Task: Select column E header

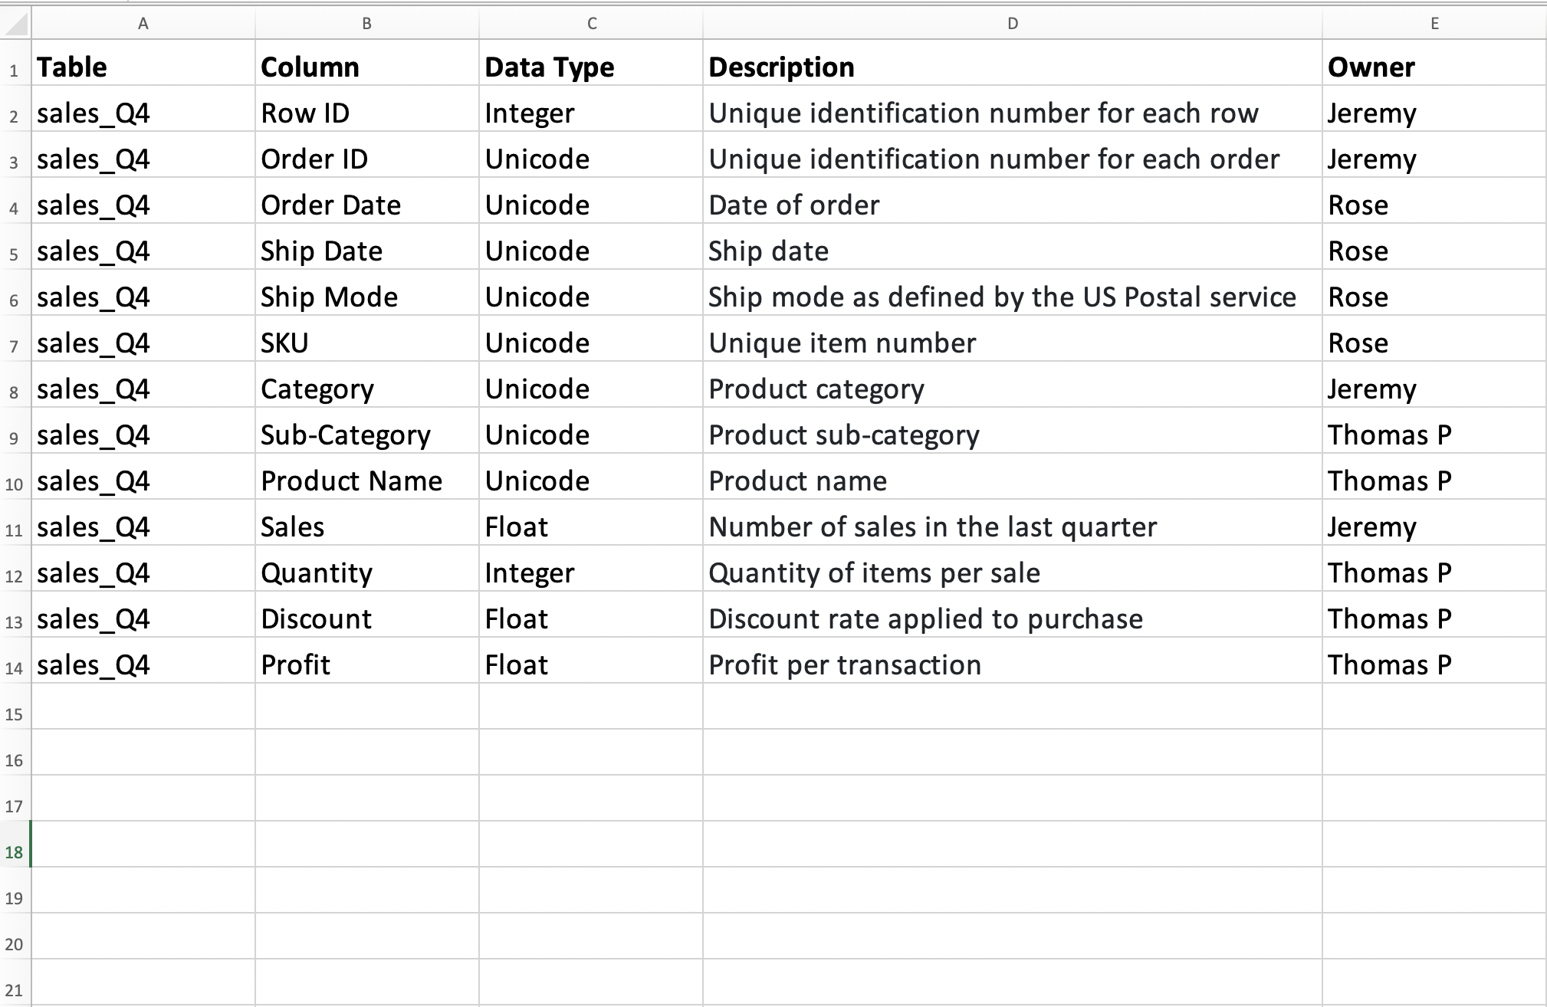Action: tap(1434, 24)
